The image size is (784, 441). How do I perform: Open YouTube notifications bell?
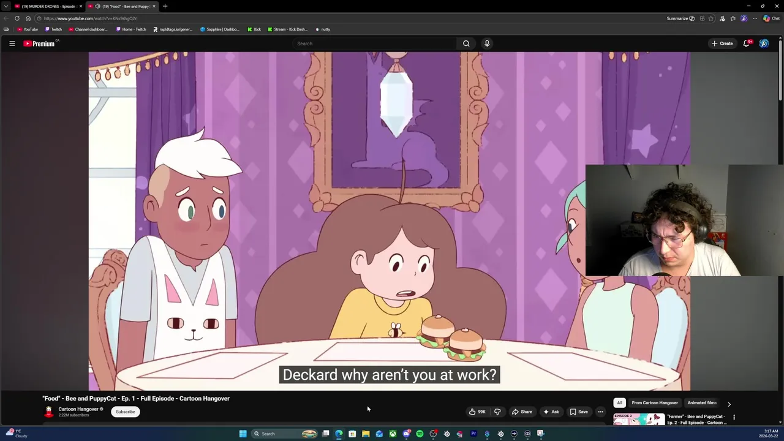(x=747, y=43)
